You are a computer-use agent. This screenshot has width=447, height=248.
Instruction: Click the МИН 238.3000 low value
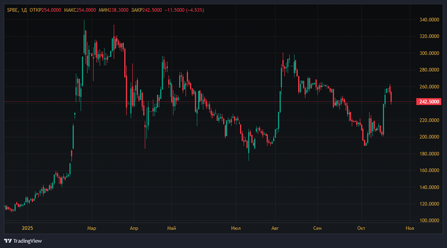coord(114,10)
